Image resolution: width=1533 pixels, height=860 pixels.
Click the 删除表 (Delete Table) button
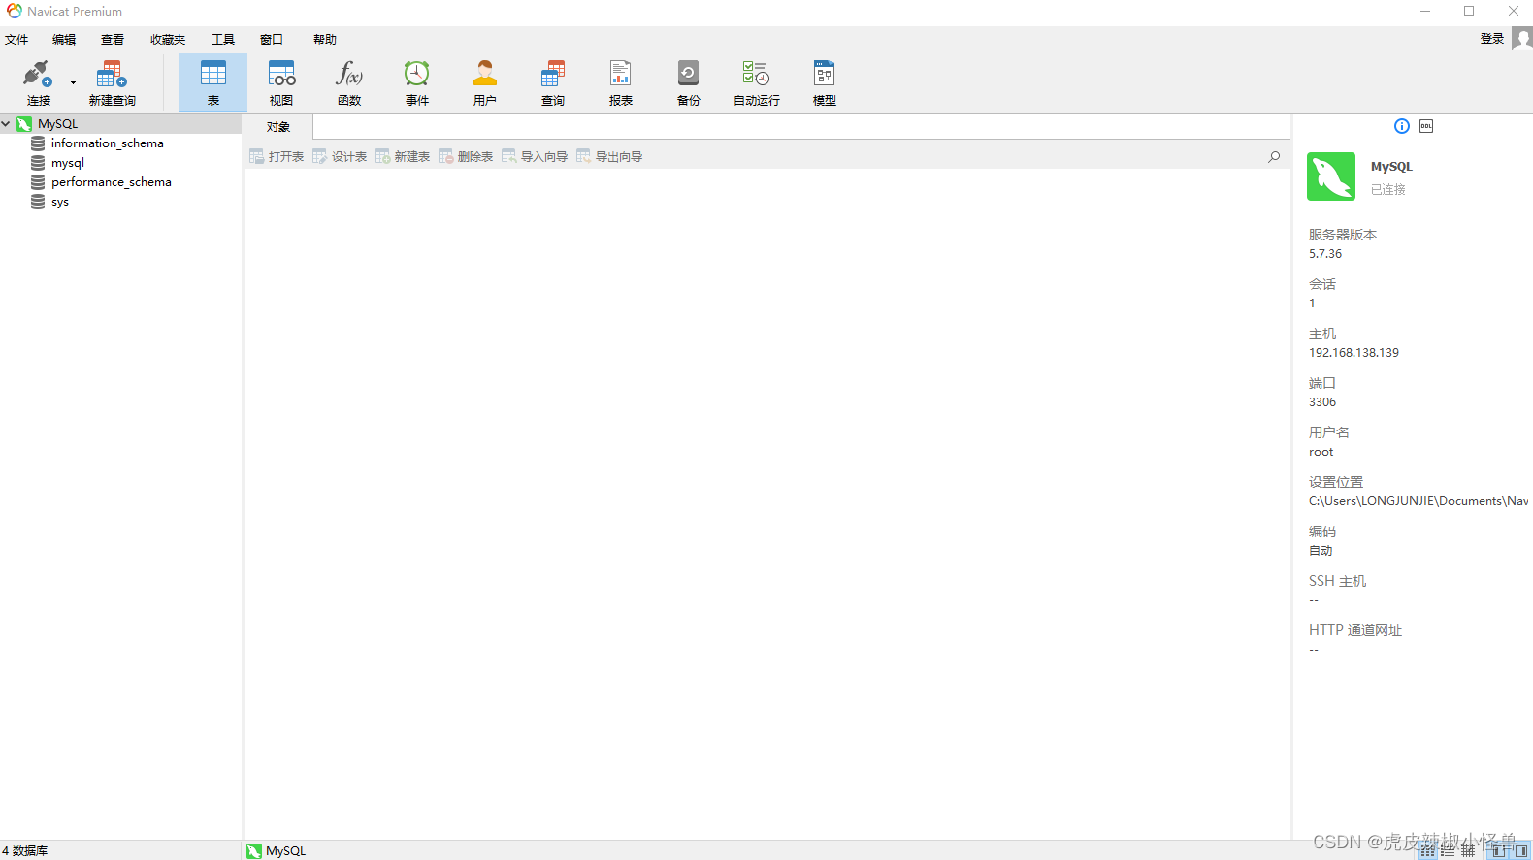(x=466, y=156)
